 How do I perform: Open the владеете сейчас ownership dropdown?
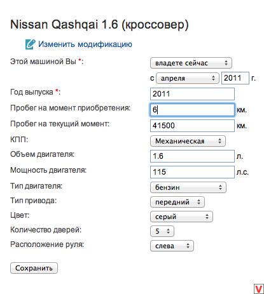tap(191, 63)
